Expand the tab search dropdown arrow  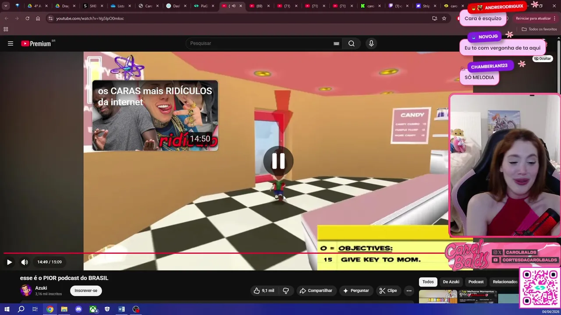[6, 6]
